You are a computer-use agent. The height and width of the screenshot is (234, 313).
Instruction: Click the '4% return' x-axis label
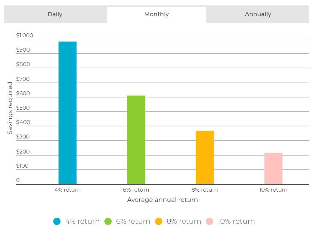tap(67, 190)
